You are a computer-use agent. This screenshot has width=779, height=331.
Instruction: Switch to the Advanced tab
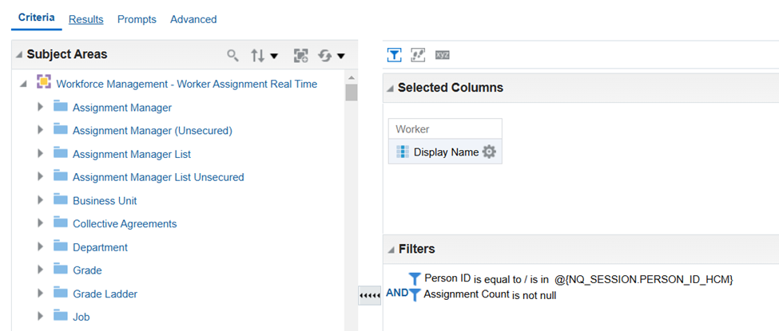coord(193,19)
